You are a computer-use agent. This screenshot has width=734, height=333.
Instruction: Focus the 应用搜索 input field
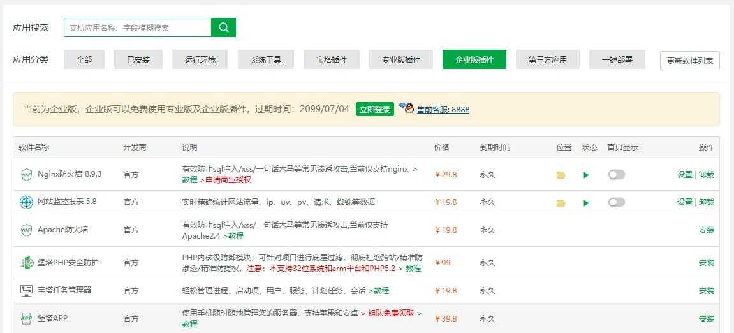coord(137,27)
